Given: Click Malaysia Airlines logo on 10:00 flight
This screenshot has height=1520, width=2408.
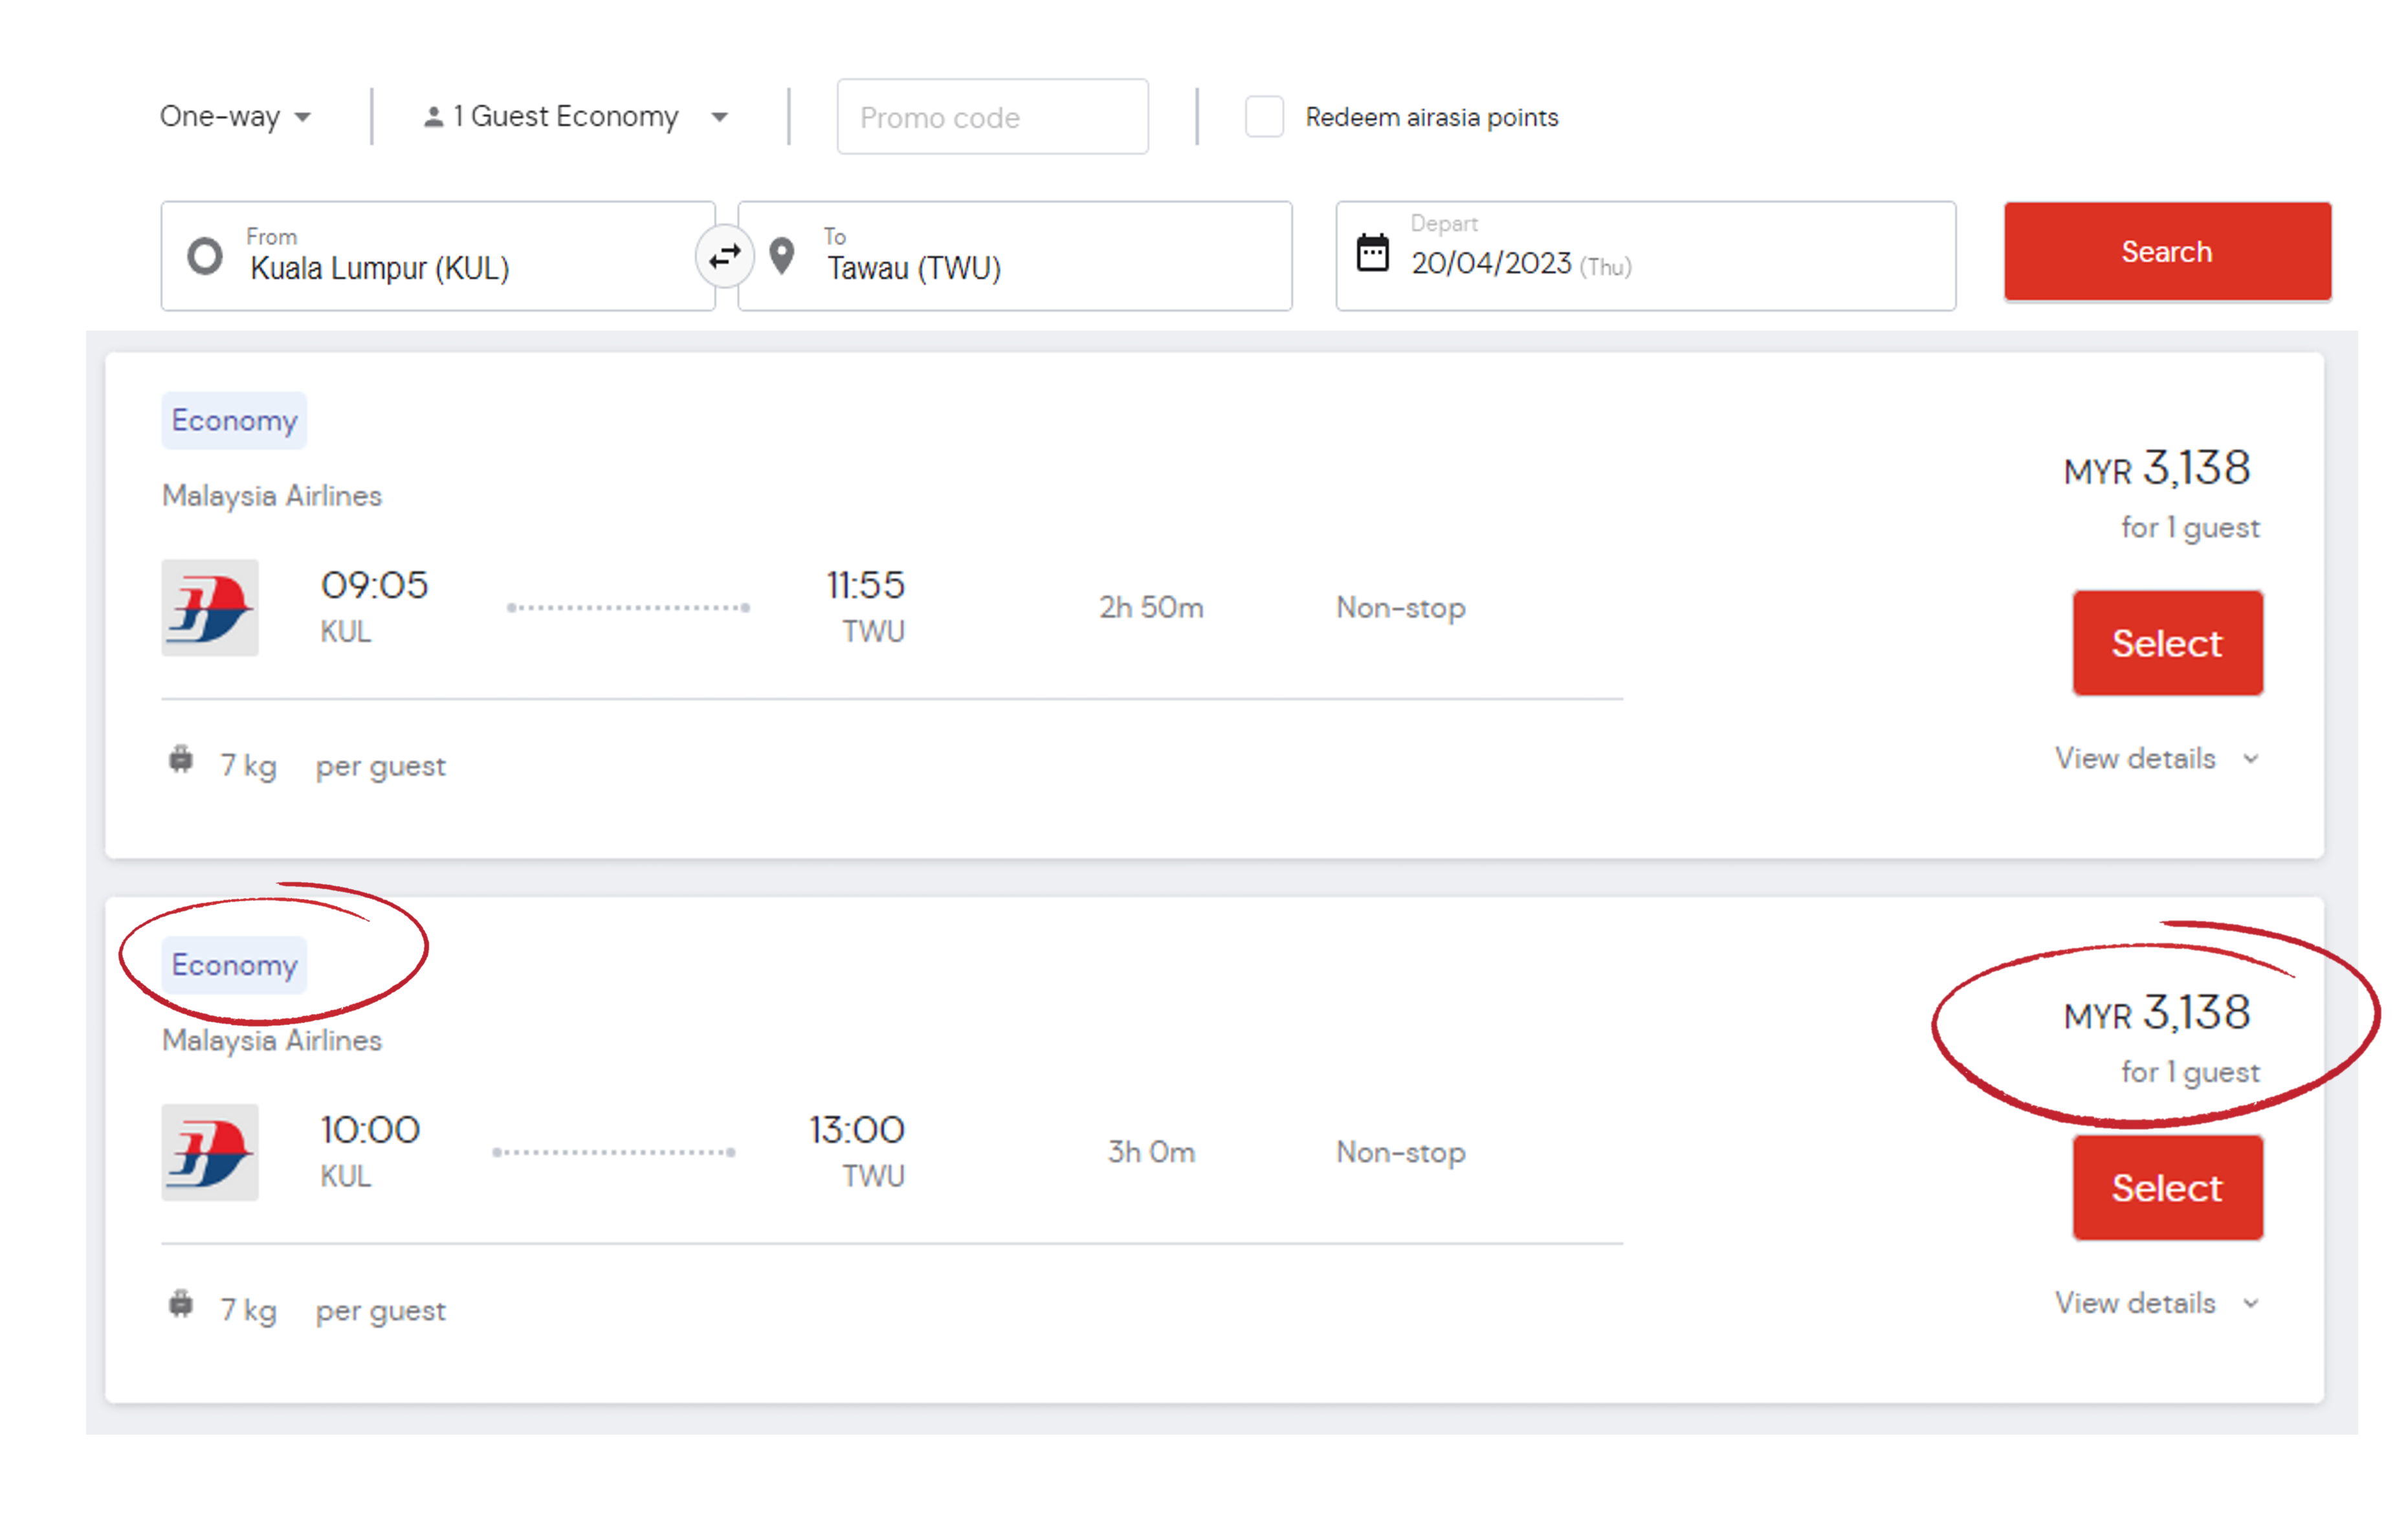Looking at the screenshot, I should tap(210, 1151).
